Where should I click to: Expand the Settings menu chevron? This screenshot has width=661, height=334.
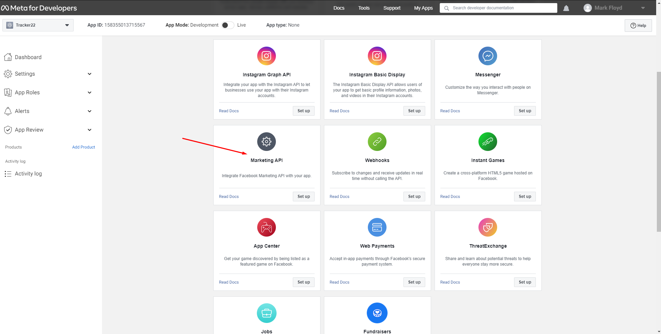coord(90,74)
